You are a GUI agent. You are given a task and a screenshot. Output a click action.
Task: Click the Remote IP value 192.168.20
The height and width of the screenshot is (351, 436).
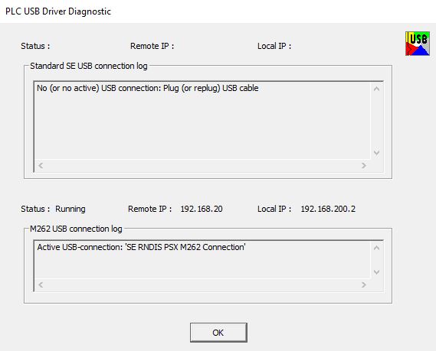coord(202,209)
